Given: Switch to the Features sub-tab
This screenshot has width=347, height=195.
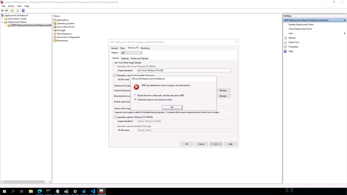Looking at the screenshot, I should tap(125, 59).
